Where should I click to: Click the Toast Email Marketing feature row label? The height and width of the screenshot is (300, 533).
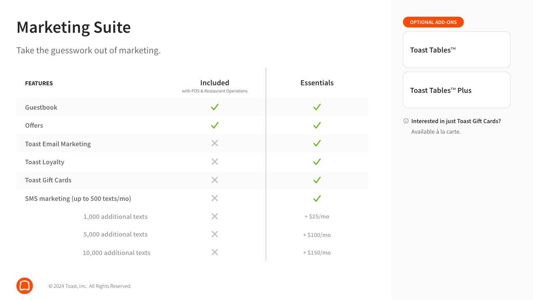point(58,144)
